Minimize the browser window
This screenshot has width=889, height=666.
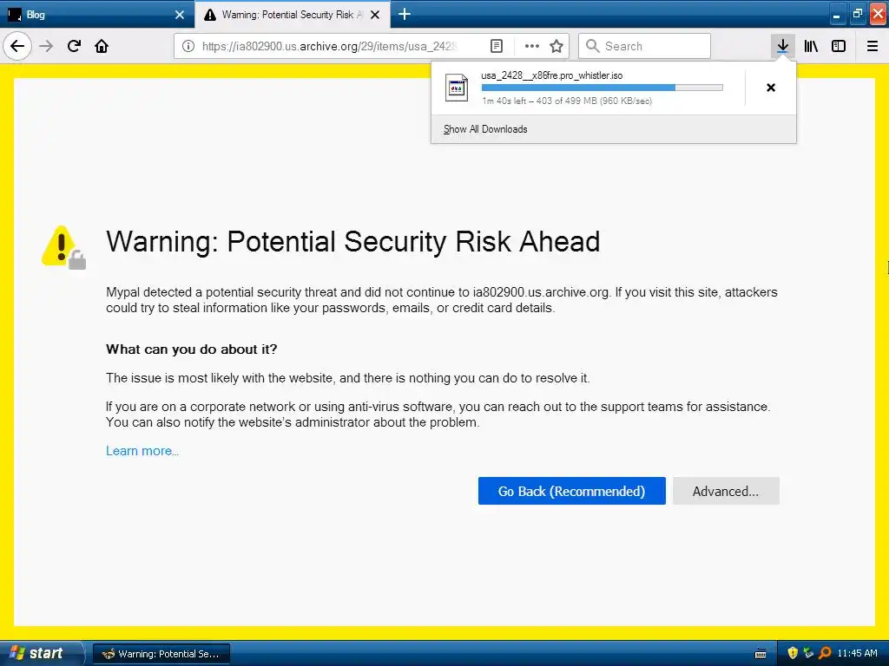(837, 15)
